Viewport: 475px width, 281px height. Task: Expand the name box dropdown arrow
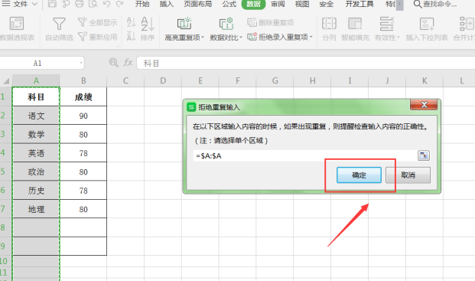click(81, 63)
